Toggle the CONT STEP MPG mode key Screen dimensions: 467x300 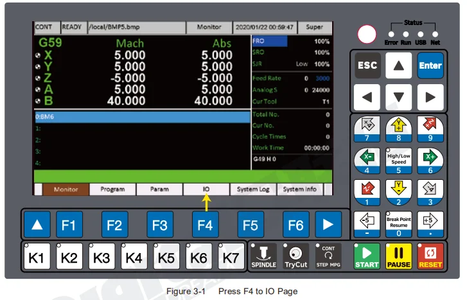point(328,256)
